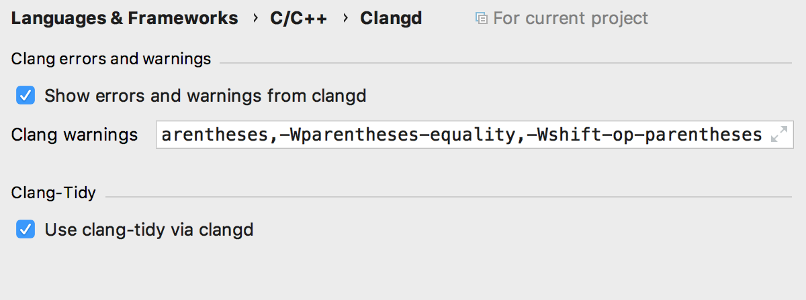Click breadcrumb chevron after Languages & Frameworks

tap(255, 18)
